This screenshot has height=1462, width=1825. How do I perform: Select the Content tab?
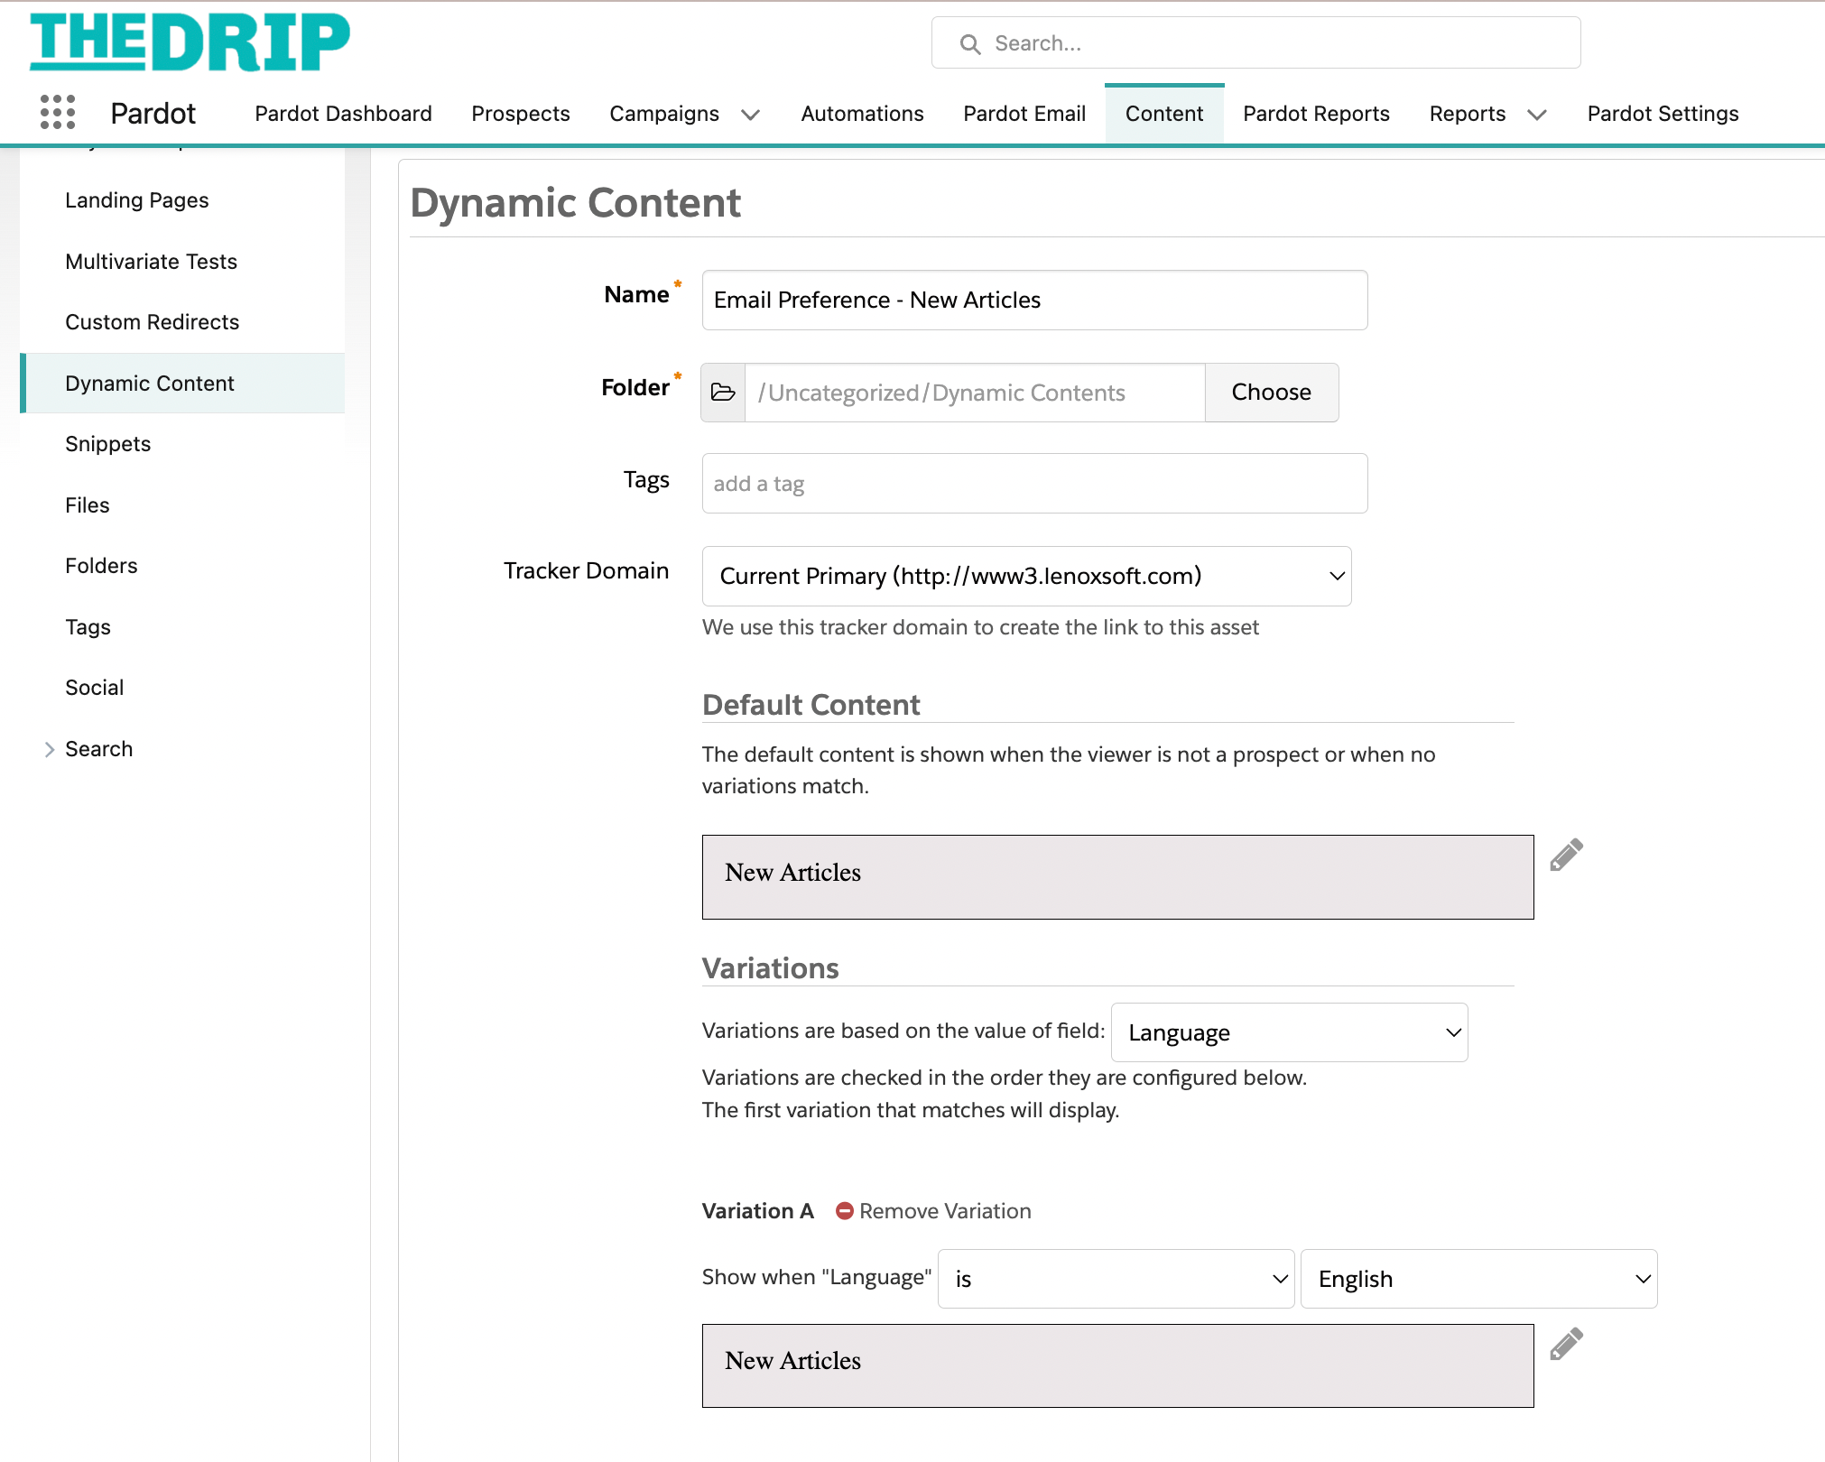(1164, 114)
